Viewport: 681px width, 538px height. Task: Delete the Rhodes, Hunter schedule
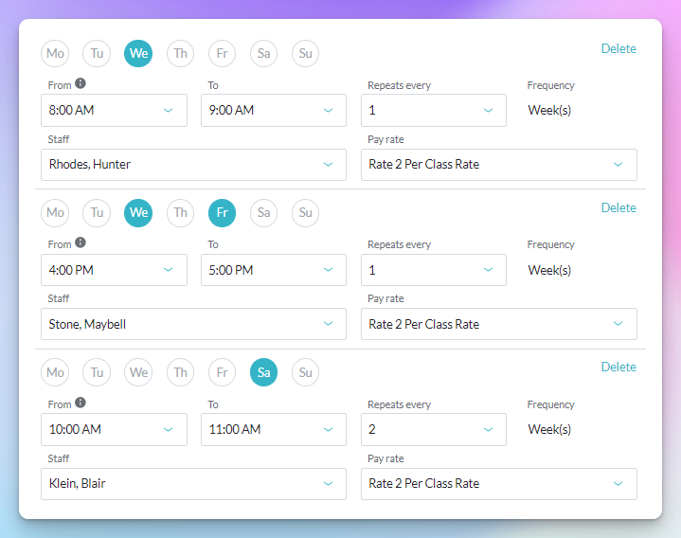(618, 48)
